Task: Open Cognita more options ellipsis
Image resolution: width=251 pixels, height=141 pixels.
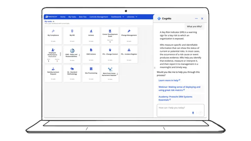Action: (196, 18)
